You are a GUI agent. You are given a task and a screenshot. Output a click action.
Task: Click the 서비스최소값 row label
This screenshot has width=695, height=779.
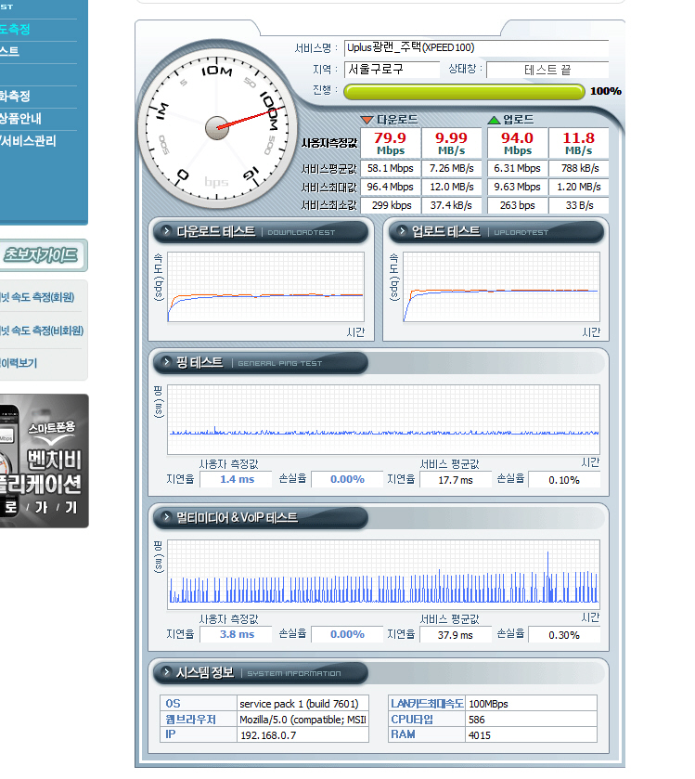(x=329, y=204)
